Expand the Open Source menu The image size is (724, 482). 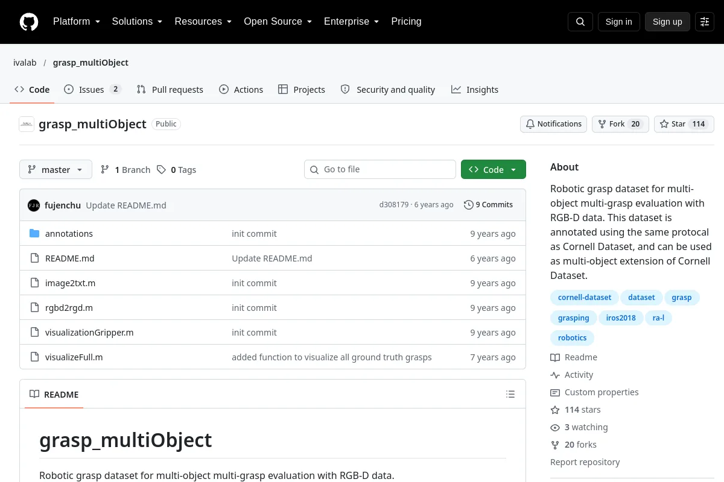(x=278, y=22)
